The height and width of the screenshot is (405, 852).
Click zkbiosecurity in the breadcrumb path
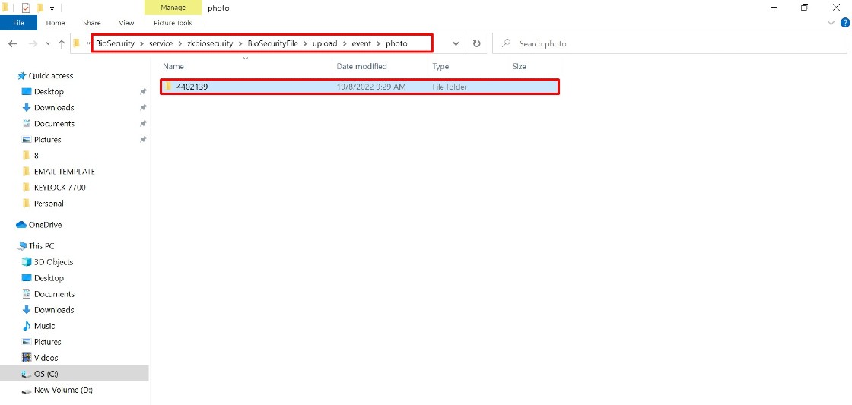[210, 43]
